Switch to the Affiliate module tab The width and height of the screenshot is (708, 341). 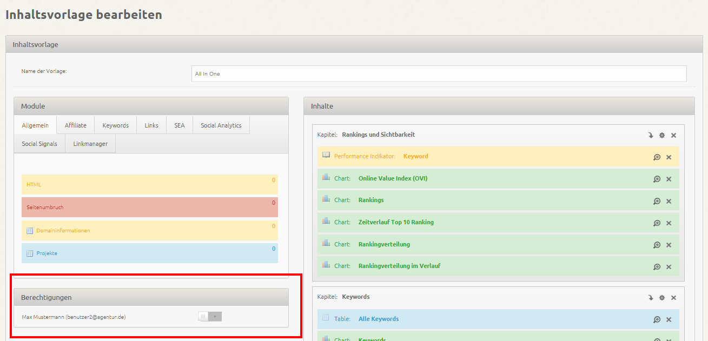75,125
